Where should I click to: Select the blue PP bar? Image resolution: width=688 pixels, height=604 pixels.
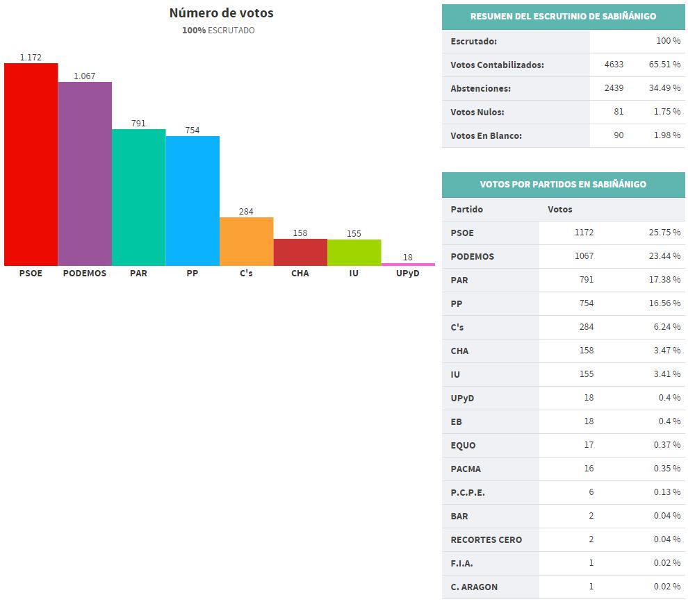tap(193, 201)
